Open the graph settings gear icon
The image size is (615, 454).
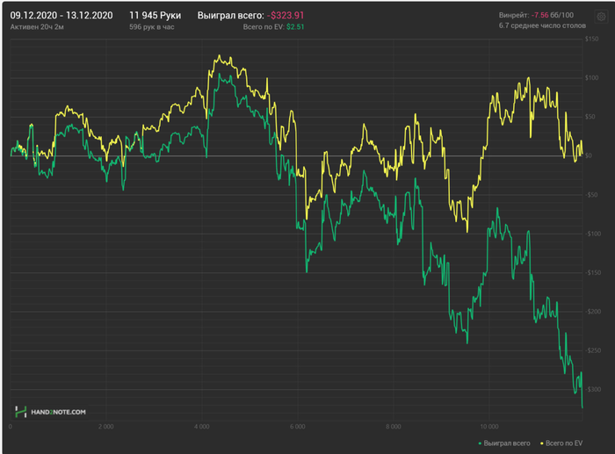point(601,17)
